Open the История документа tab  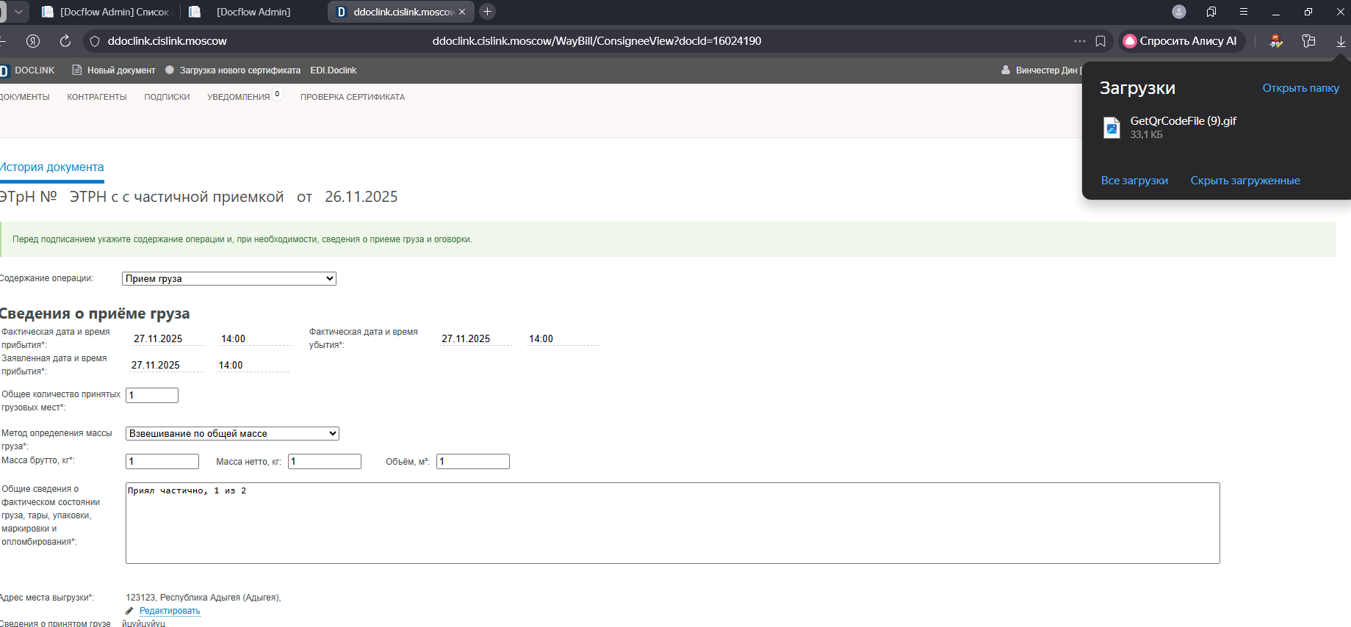[51, 167]
